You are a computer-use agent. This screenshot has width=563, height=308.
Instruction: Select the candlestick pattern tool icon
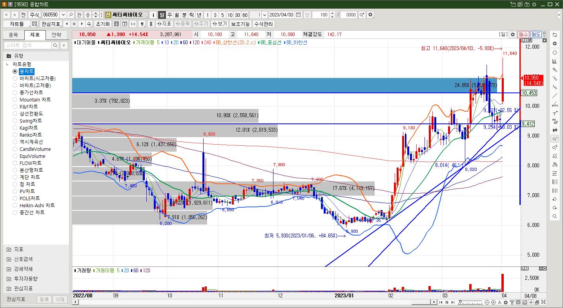pyautogui.click(x=554, y=130)
